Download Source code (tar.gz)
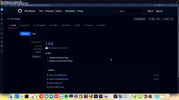This screenshot has height=100, width=179. coord(56,87)
